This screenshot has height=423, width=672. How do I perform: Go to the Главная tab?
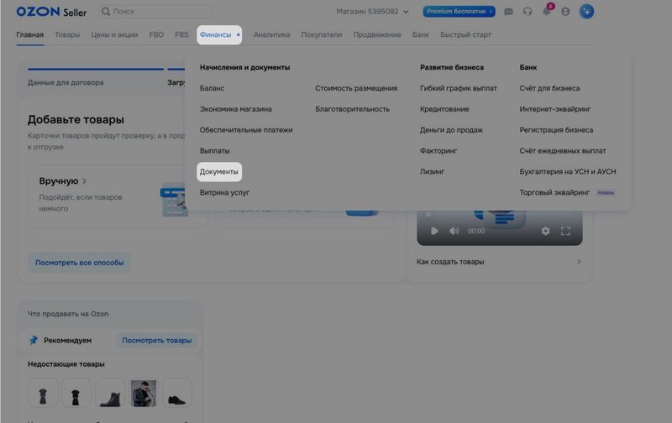click(30, 34)
